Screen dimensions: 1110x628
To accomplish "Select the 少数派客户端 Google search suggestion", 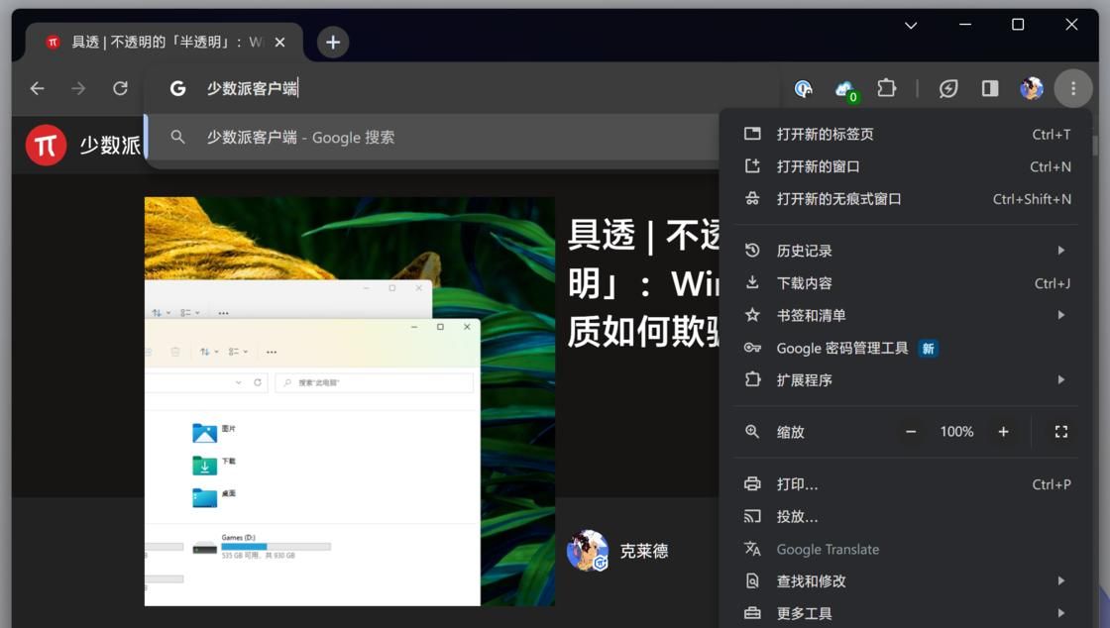I will [297, 137].
